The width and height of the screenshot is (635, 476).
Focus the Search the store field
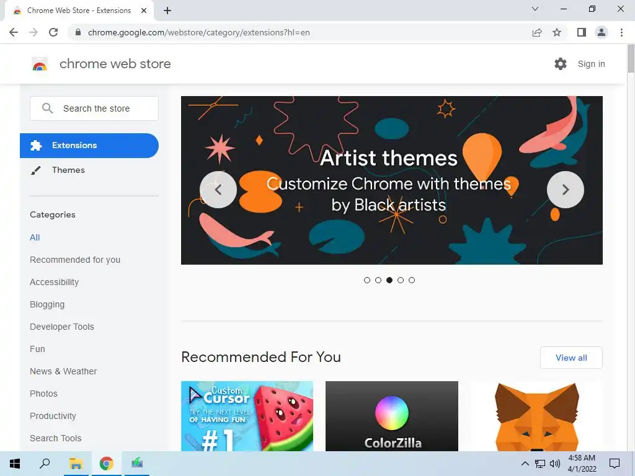click(x=94, y=108)
